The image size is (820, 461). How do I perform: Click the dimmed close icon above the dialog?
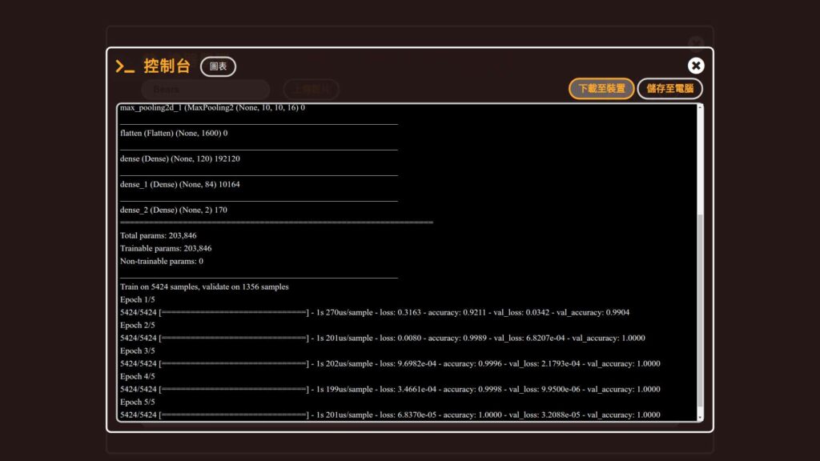(x=696, y=42)
